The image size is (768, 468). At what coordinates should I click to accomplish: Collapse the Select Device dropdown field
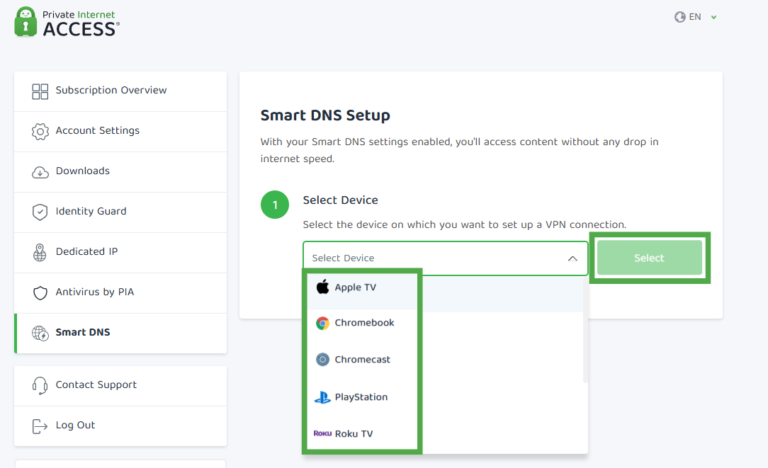pyautogui.click(x=445, y=258)
